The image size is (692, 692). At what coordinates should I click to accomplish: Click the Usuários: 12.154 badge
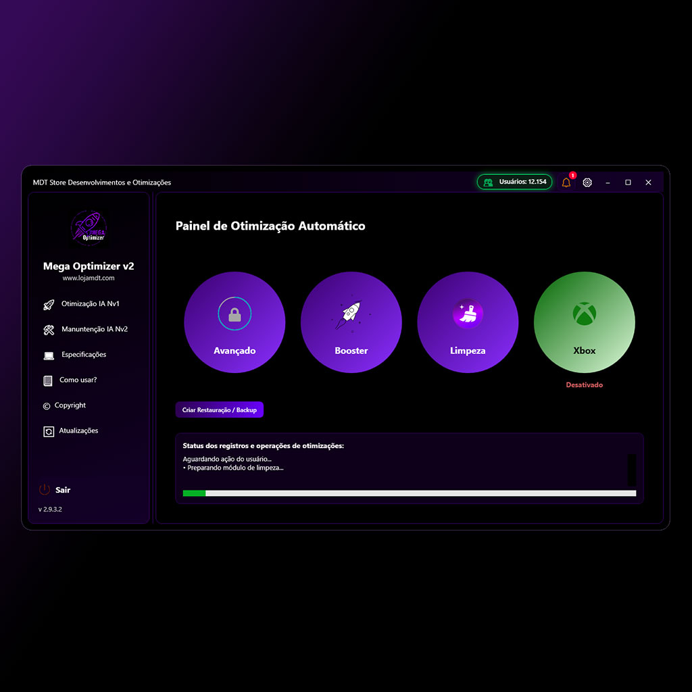(x=515, y=182)
